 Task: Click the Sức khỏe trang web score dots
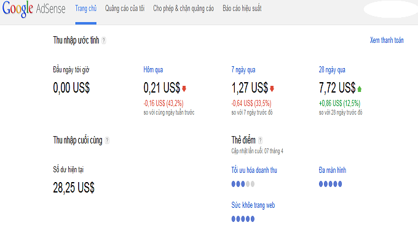click(243, 219)
